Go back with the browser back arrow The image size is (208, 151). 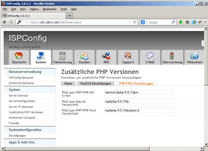click(x=4, y=22)
